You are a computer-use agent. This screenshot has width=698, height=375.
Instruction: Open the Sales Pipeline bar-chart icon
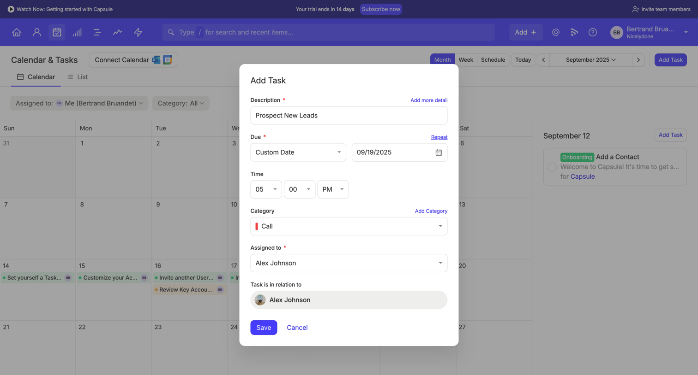point(77,32)
